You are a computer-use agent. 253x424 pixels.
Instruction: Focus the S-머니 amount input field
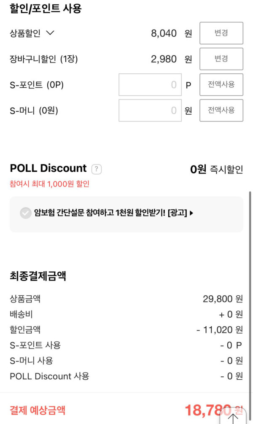(150, 111)
